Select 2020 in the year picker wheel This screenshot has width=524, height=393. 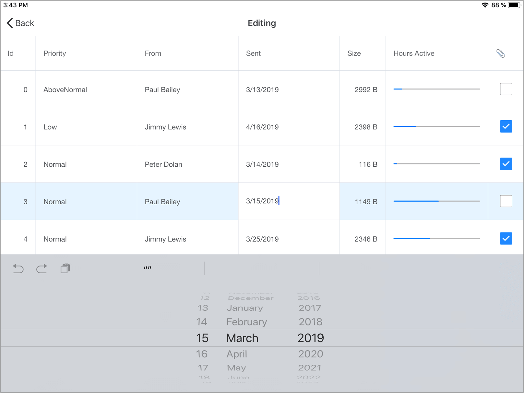[310, 354]
